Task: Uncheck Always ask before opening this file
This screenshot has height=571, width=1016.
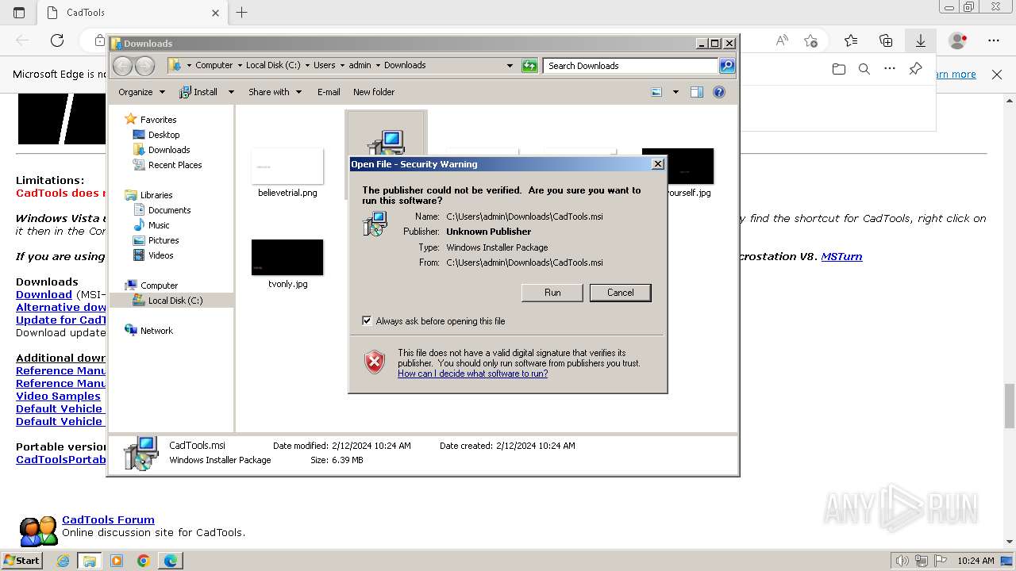Action: point(367,321)
